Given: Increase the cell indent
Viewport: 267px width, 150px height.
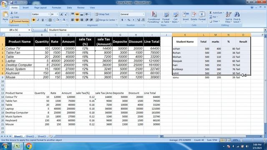Looking at the screenshot, I should [91, 20].
